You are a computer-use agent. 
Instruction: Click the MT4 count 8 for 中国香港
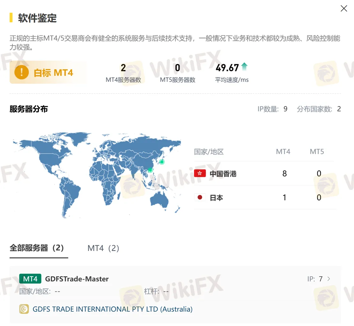(x=284, y=174)
